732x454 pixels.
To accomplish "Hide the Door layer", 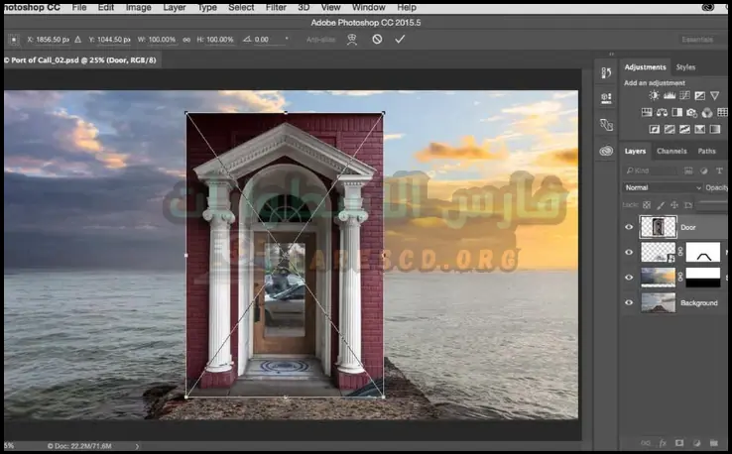I will [629, 227].
